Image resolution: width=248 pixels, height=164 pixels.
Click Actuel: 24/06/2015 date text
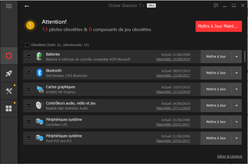pyautogui.click(x=176, y=103)
